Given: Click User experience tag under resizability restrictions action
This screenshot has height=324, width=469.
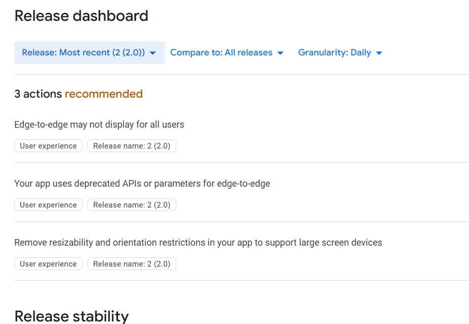Looking at the screenshot, I should click(x=48, y=264).
